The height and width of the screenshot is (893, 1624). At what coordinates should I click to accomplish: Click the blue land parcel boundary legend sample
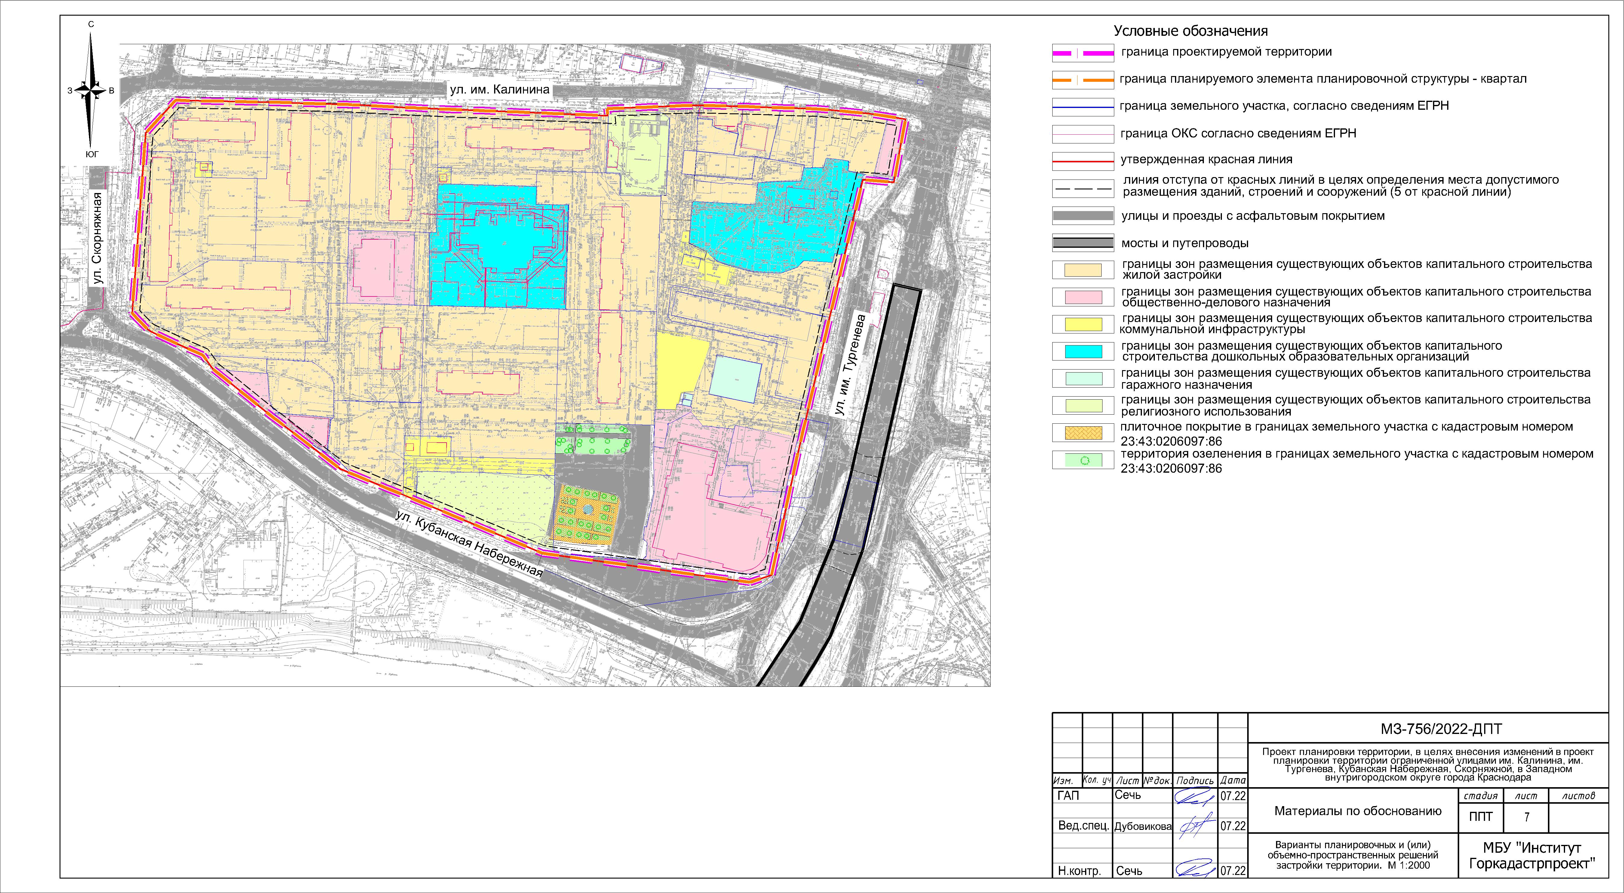click(x=1083, y=107)
